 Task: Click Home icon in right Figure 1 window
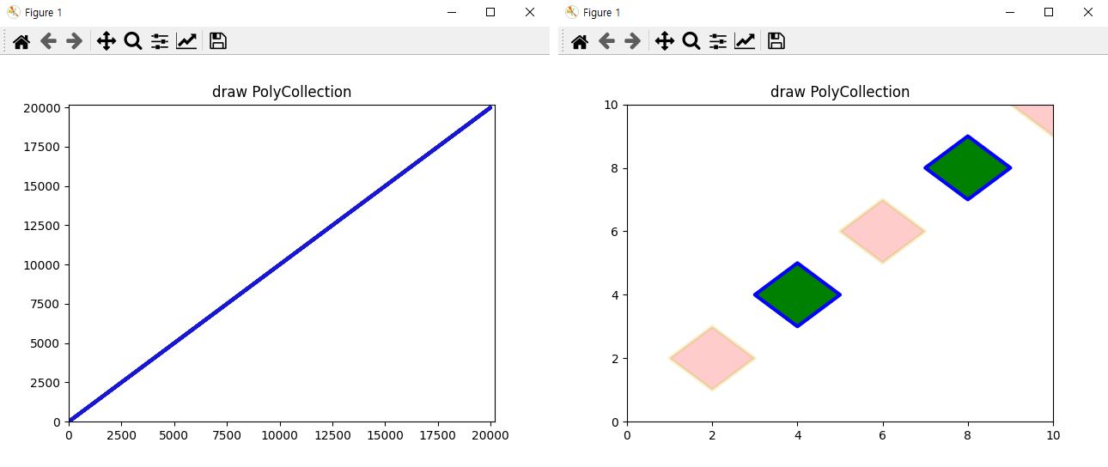(580, 41)
